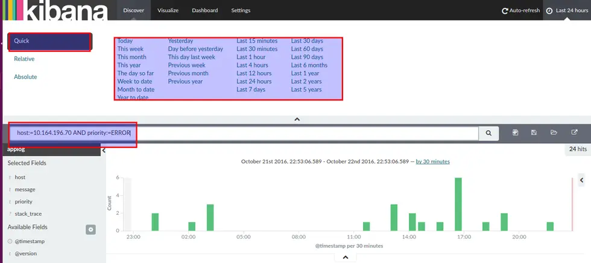Click the @timestamp available field
Viewport: 591px width, 263px height.
[30, 241]
